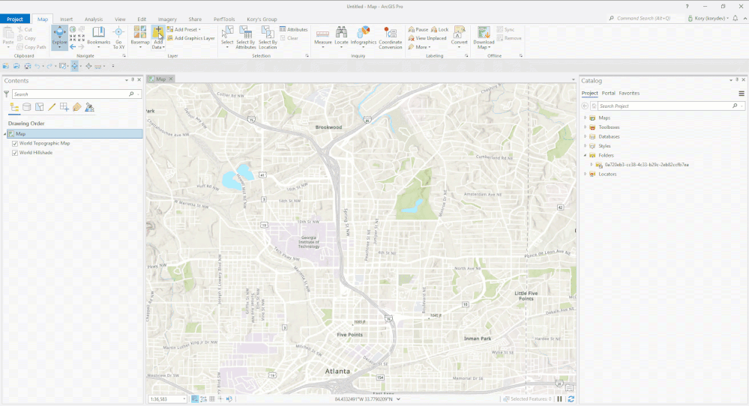Open the map scale dropdown 1:36,583

tap(184, 399)
